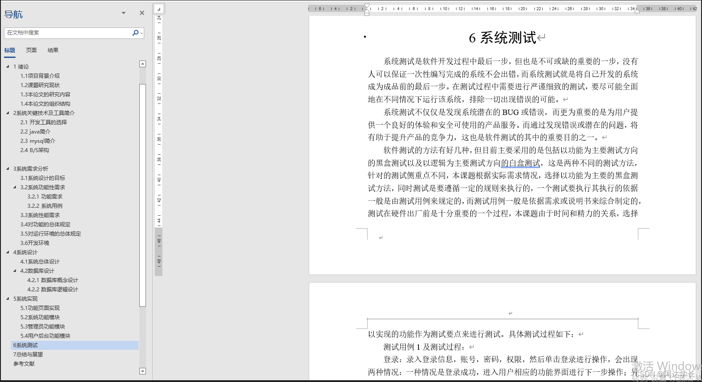Image resolution: width=702 pixels, height=382 pixels.
Task: Go to heading 5.4用户后台功能模块
Action: coord(45,336)
